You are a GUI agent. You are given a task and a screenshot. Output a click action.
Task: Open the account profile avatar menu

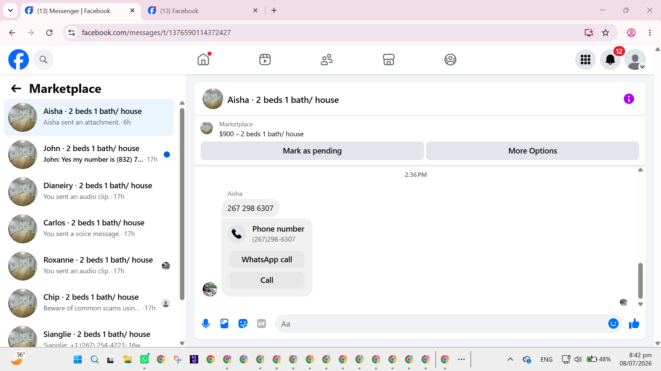pos(635,60)
